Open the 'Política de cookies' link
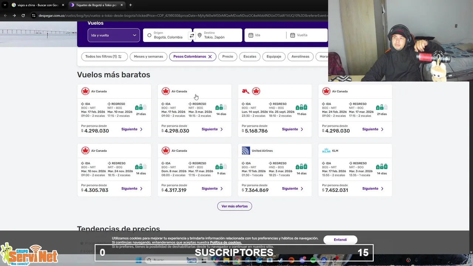This screenshot has height=266, width=473. (x=226, y=242)
